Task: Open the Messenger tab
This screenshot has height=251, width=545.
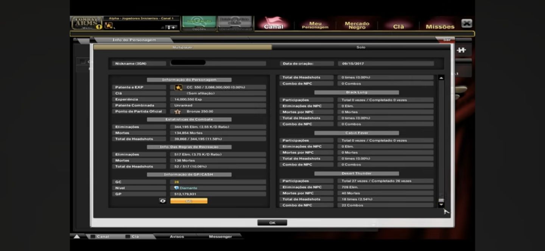Action: point(220,237)
